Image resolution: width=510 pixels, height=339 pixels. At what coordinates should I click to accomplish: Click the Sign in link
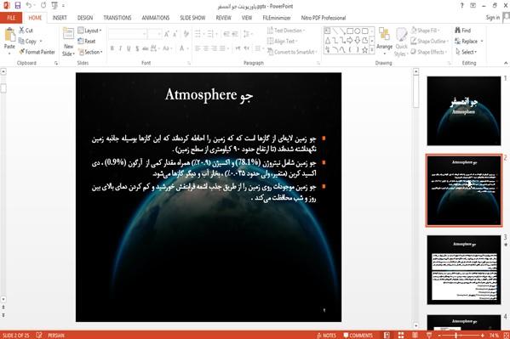click(x=492, y=18)
